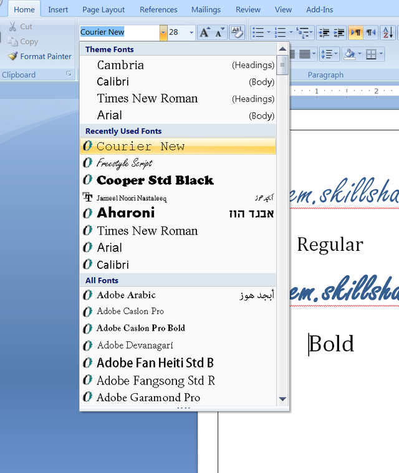Click the Borders grid icon
Viewport: 399px width, 473px height.
point(371,54)
